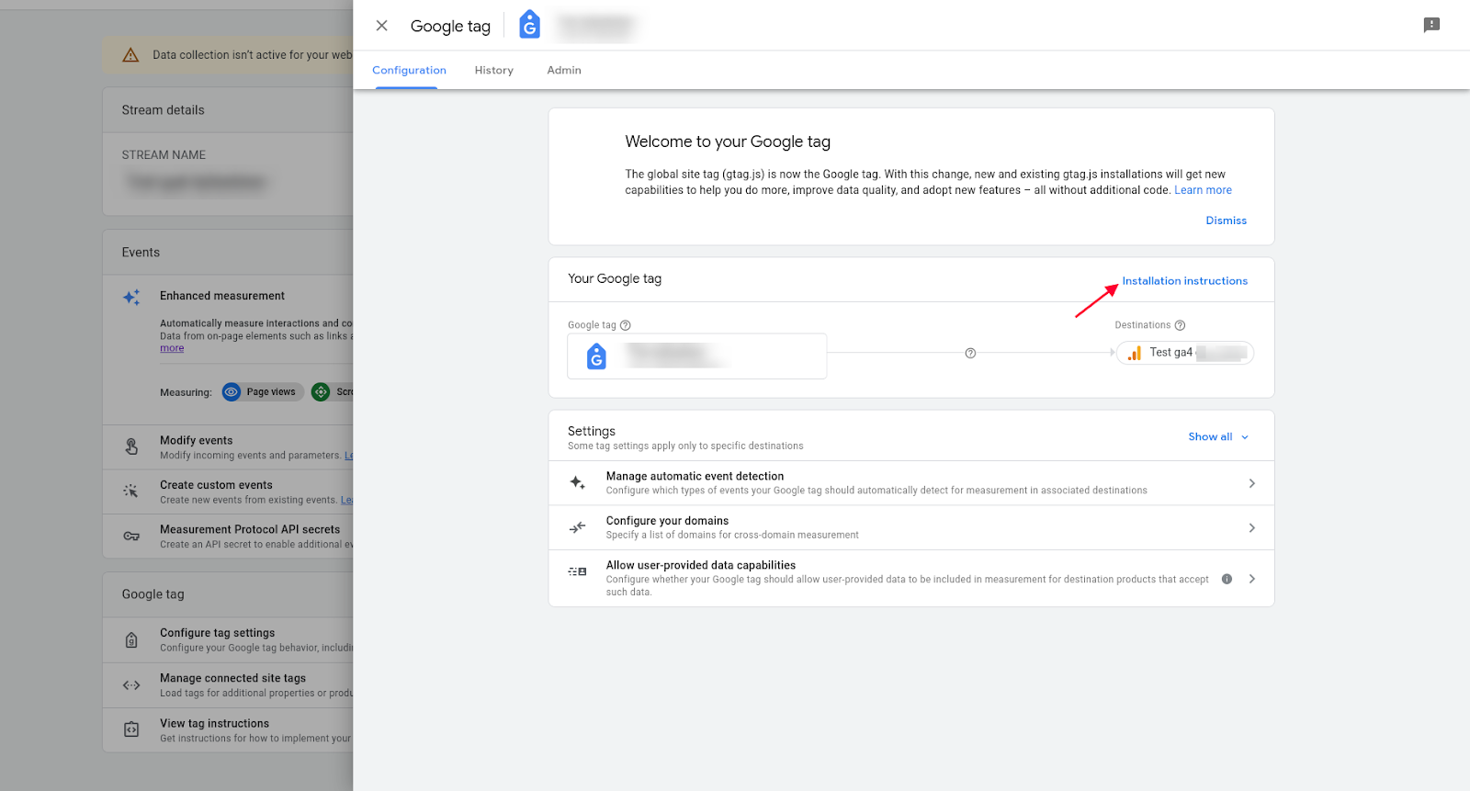Click the sparkle icon for automatic event detection
This screenshot has width=1470, height=791.
point(577,482)
